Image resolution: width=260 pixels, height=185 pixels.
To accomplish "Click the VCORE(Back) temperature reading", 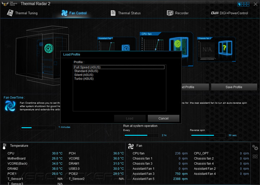I will (x=57, y=164).
